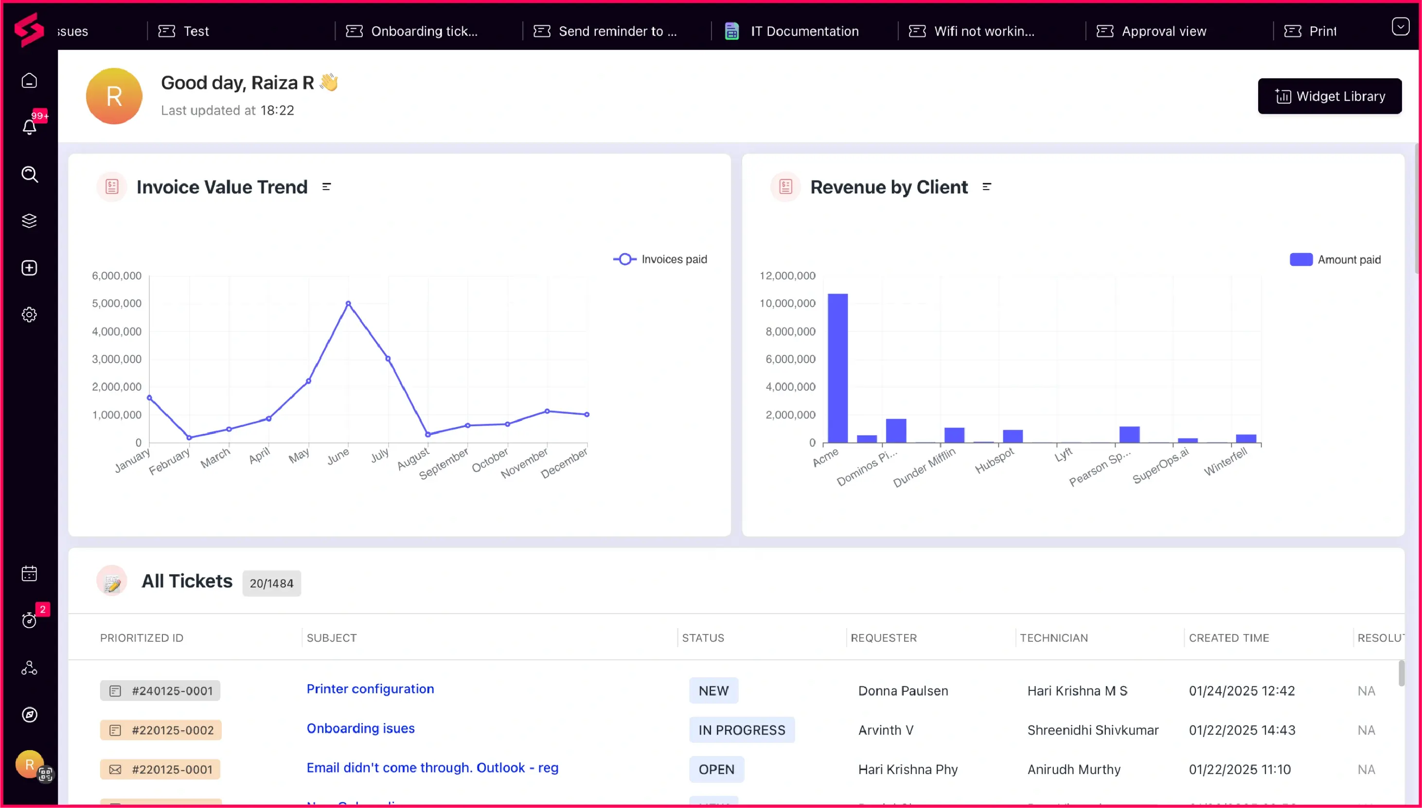Viewport: 1422px width, 808px height.
Task: Click the create-new plus icon in the sidebar
Action: tap(29, 268)
